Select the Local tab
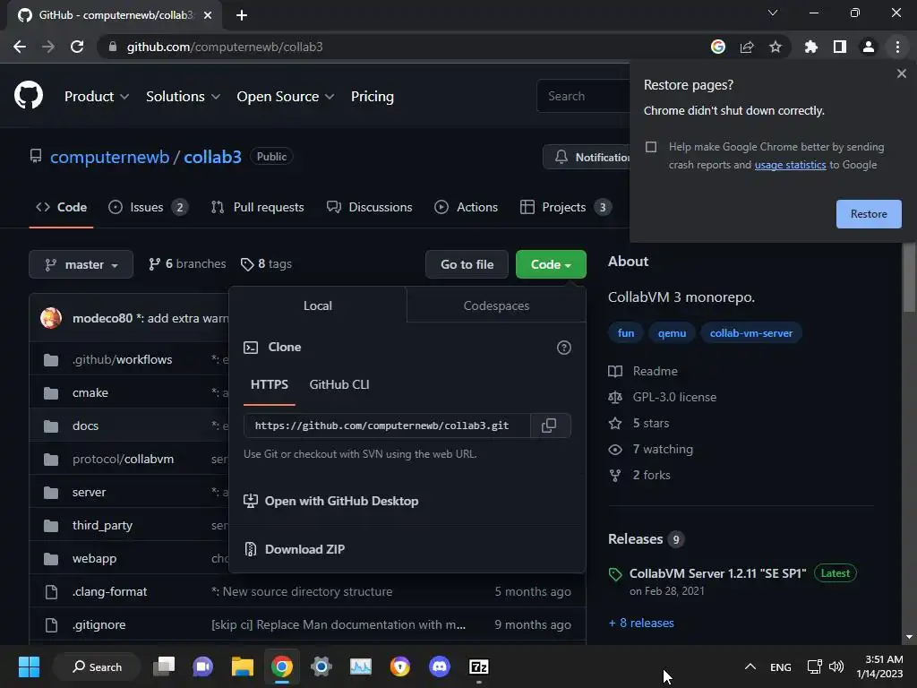 [x=318, y=305]
